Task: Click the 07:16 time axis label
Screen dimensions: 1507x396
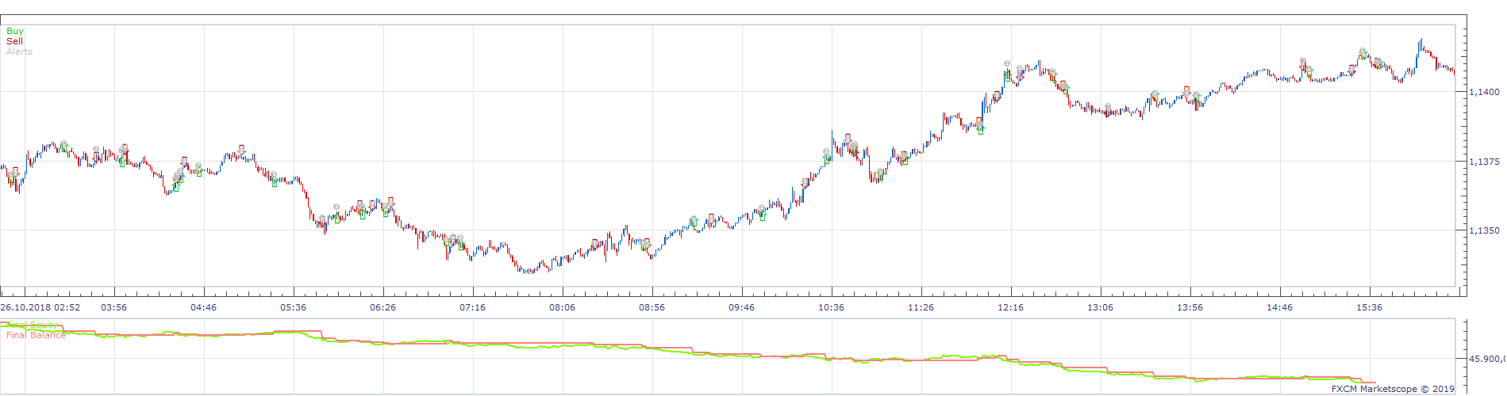Action: (x=472, y=307)
